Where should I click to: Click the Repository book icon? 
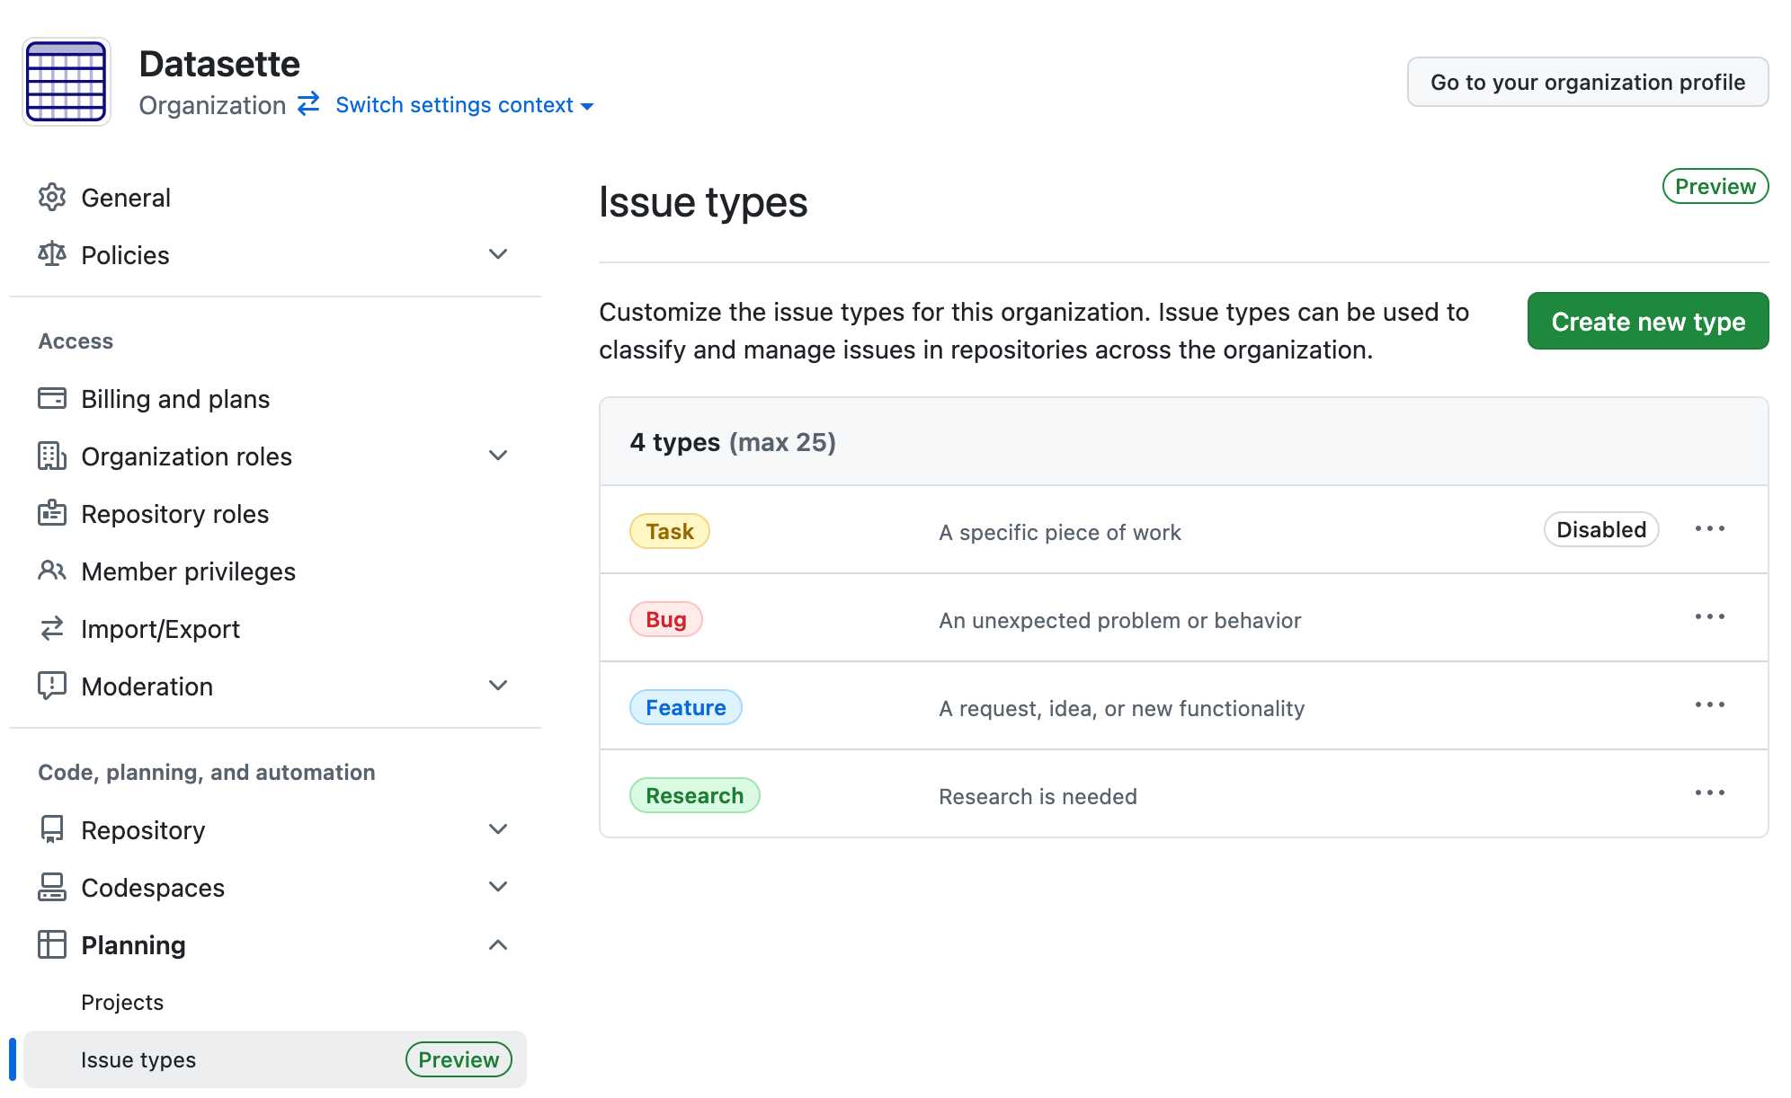pyautogui.click(x=52, y=829)
